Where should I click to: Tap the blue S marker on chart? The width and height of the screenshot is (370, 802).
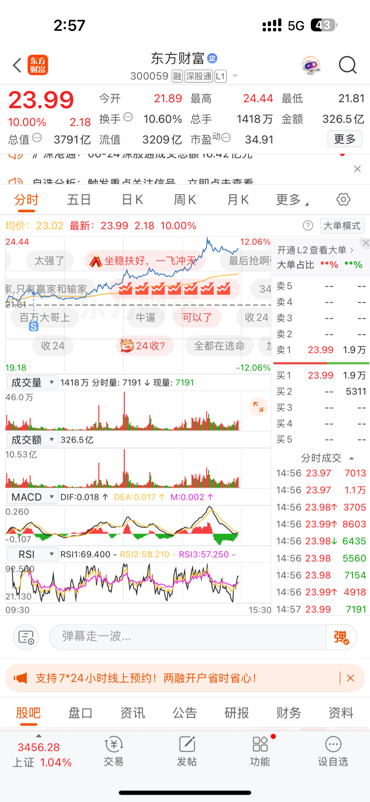click(x=33, y=327)
